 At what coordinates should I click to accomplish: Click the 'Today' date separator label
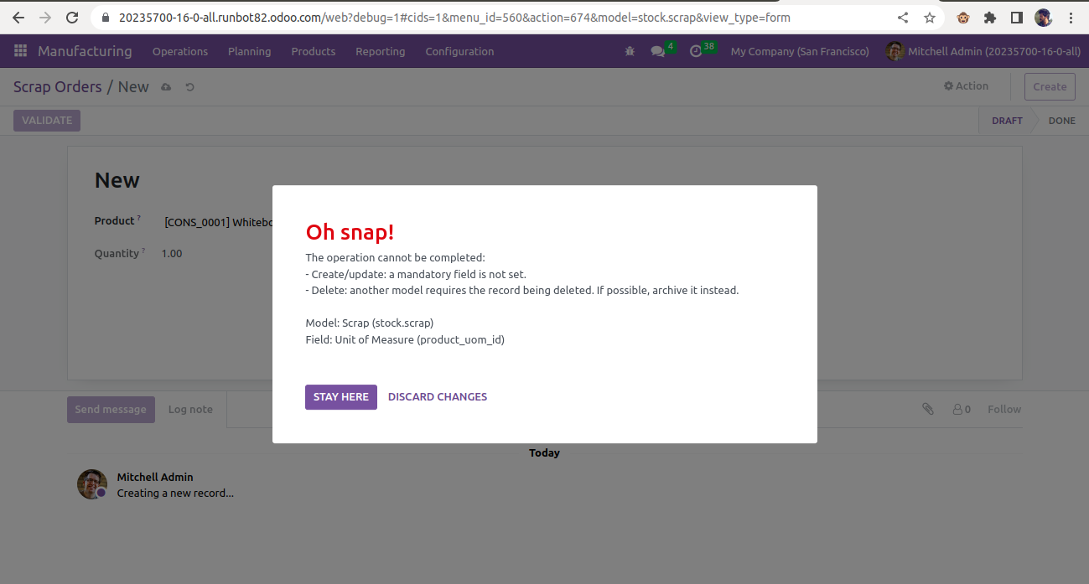pyautogui.click(x=544, y=452)
